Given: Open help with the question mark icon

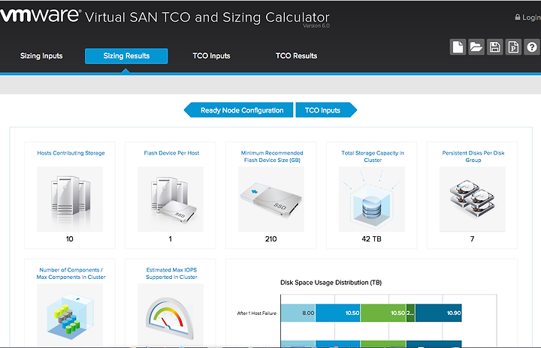Looking at the screenshot, I should click(532, 46).
